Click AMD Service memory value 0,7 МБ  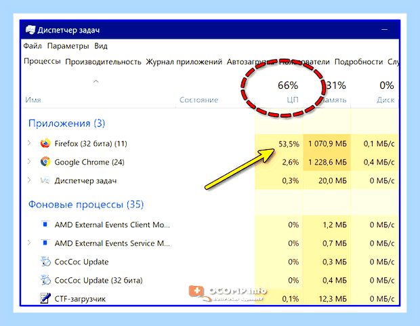tap(335, 243)
